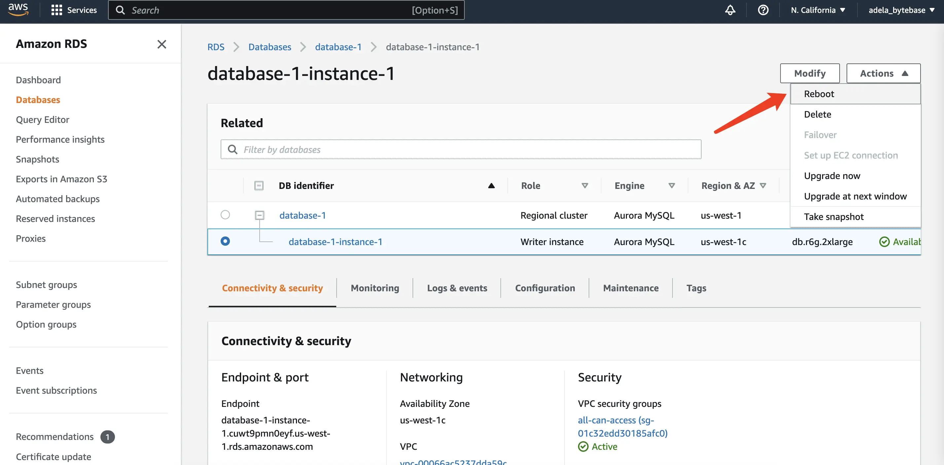Open database-1 link in Related table
The image size is (944, 465).
[302, 215]
